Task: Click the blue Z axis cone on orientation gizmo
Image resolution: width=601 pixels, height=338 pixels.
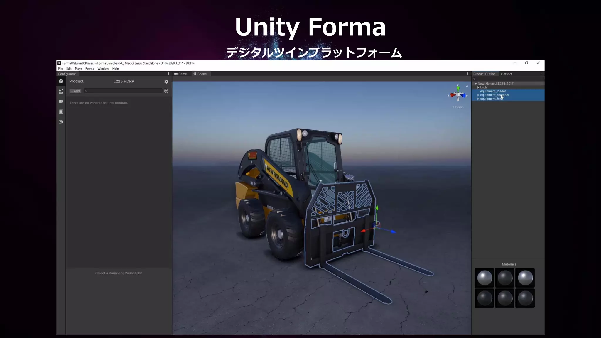Action: pyautogui.click(x=463, y=95)
